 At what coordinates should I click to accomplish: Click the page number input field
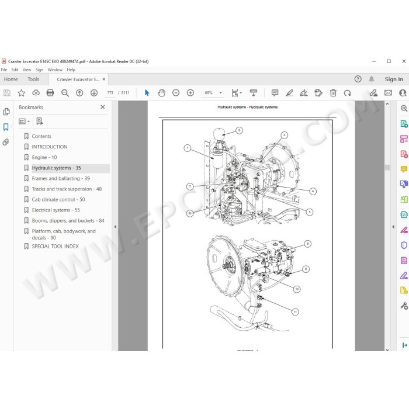click(110, 93)
